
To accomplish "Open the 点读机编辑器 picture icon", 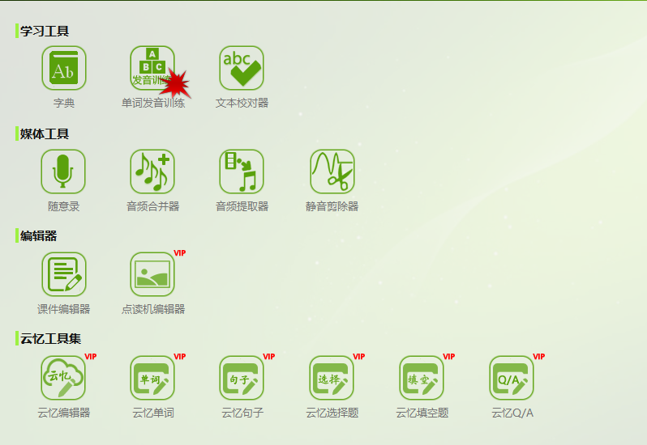I will [x=152, y=274].
